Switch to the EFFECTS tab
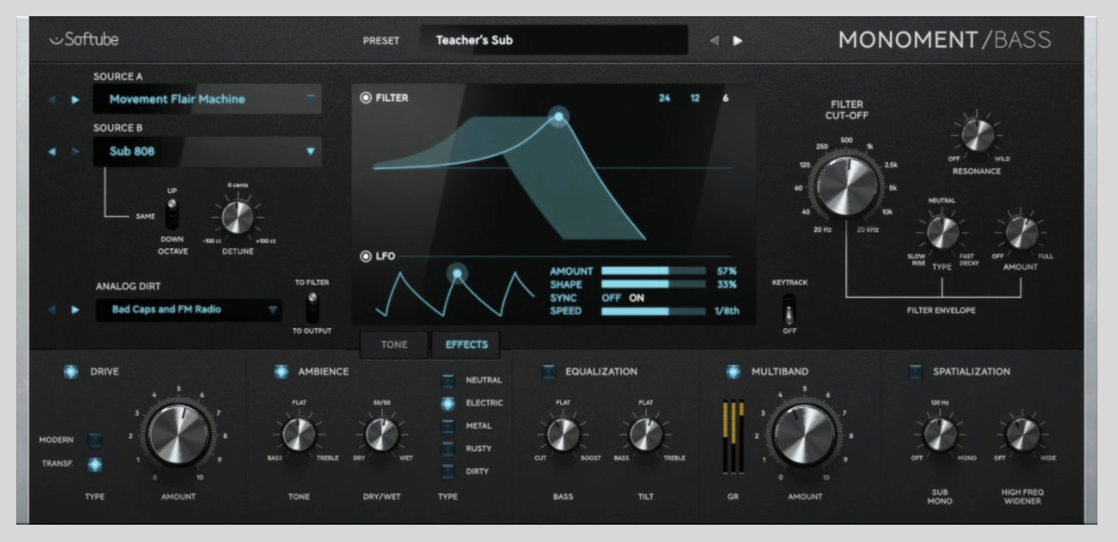Screen dimensions: 1118x542 pyautogui.click(x=466, y=344)
